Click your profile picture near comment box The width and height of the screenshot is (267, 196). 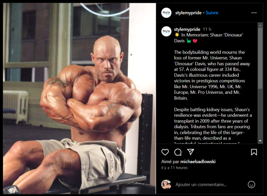tap(166, 184)
